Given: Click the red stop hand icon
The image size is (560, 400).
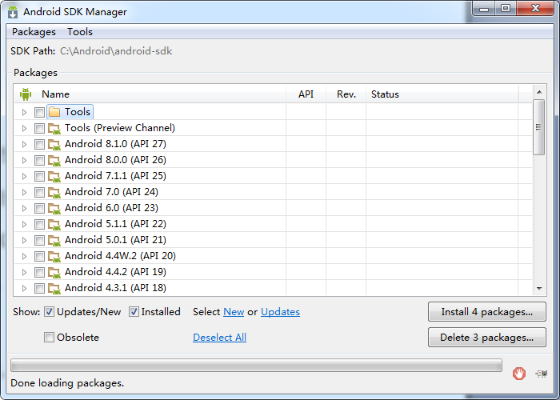Looking at the screenshot, I should point(519,374).
